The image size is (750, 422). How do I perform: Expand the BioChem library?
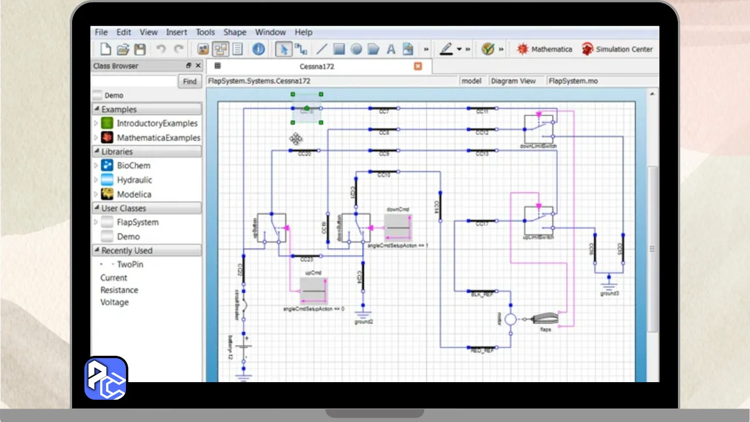[96, 166]
